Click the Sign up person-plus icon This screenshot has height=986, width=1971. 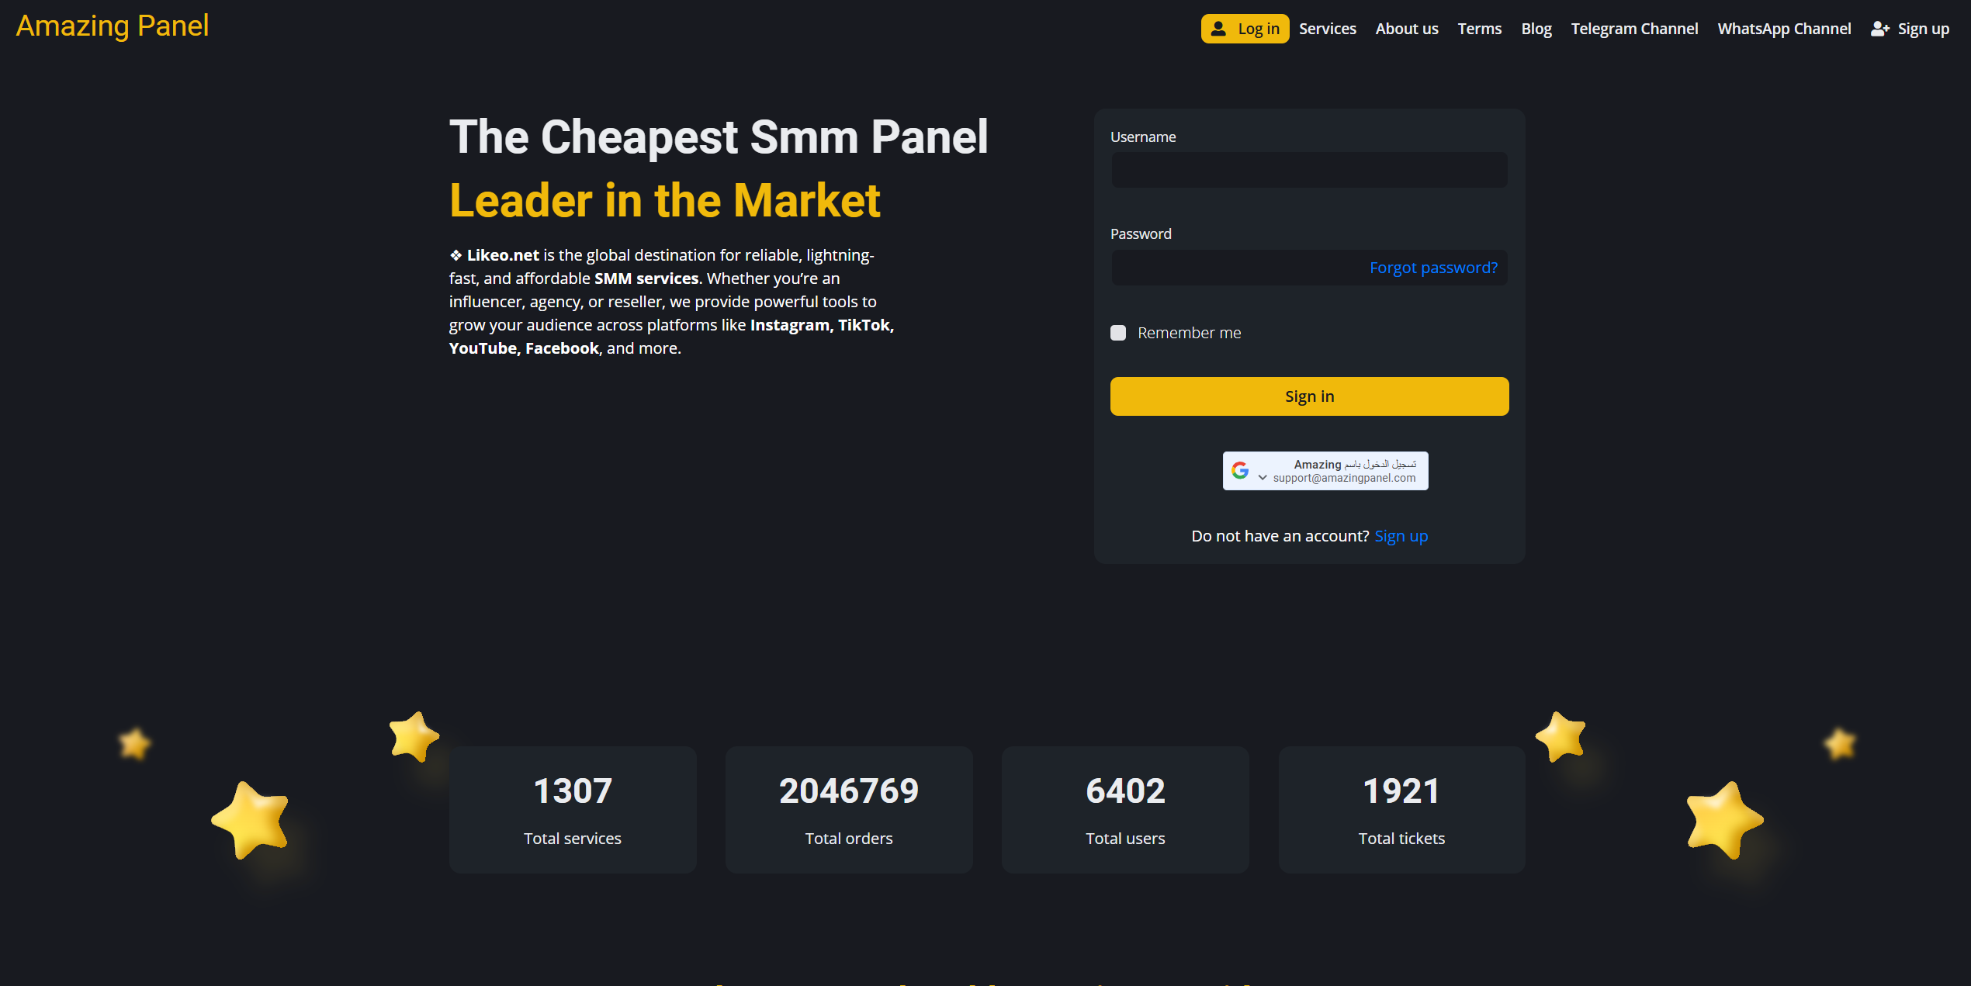(x=1879, y=29)
